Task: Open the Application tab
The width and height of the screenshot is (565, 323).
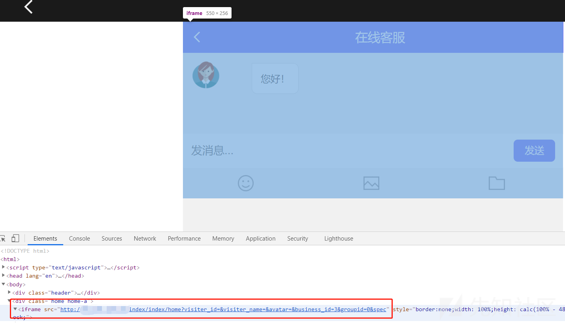Action: pos(261,239)
